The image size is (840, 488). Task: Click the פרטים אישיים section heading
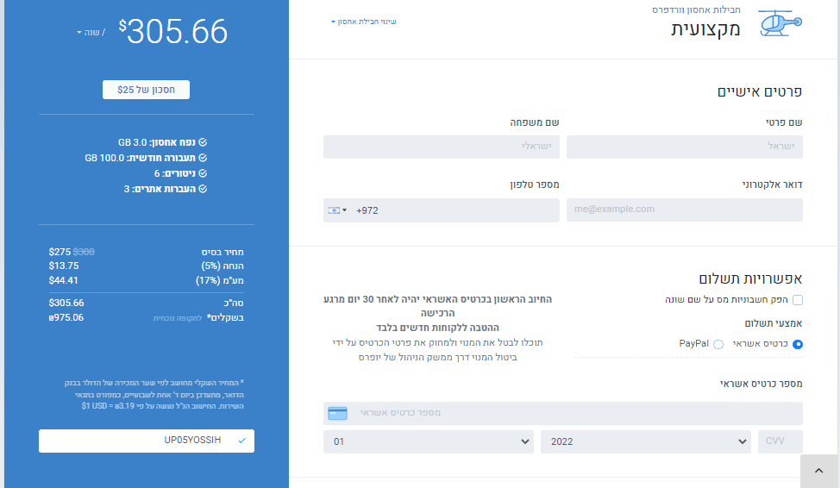[760, 91]
